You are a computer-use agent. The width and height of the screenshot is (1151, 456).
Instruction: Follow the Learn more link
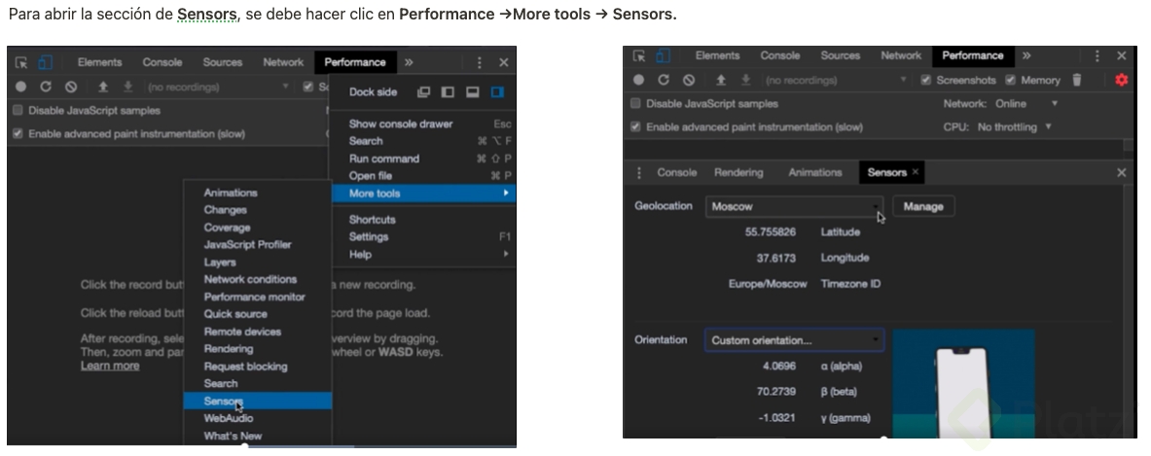110,366
